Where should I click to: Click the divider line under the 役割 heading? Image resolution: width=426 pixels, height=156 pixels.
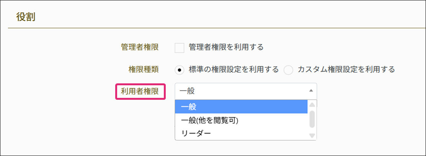coord(213,29)
